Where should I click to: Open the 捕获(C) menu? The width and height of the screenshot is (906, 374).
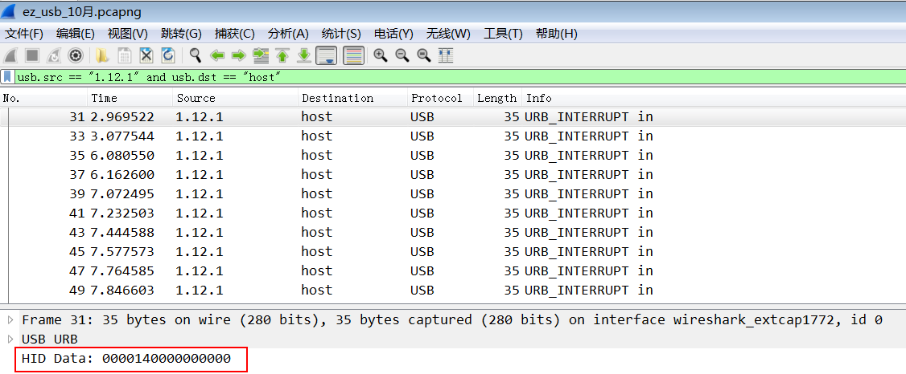(x=235, y=34)
